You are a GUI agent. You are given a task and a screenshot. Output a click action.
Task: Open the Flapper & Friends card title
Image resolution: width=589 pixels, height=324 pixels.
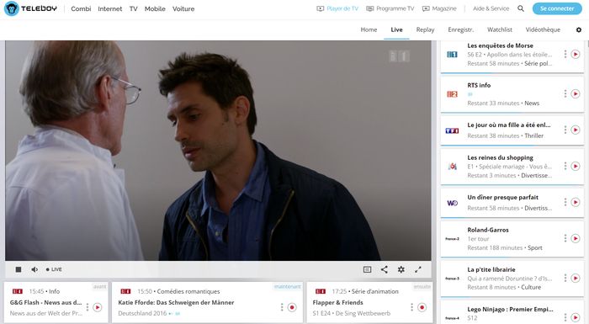point(337,302)
